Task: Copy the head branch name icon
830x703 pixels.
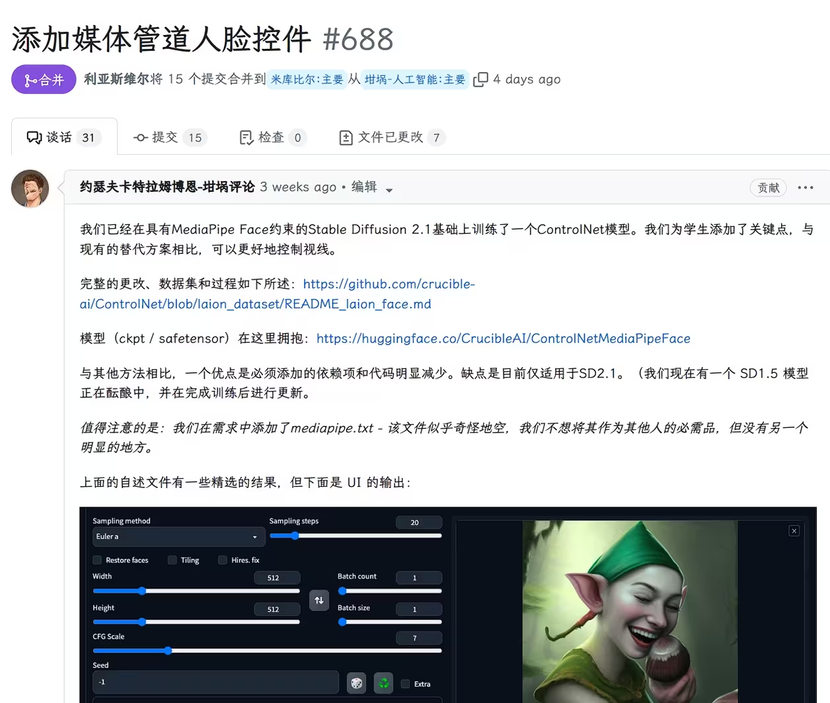Action: [480, 79]
